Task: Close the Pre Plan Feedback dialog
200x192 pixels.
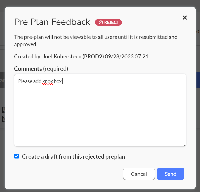Action: 185,18
